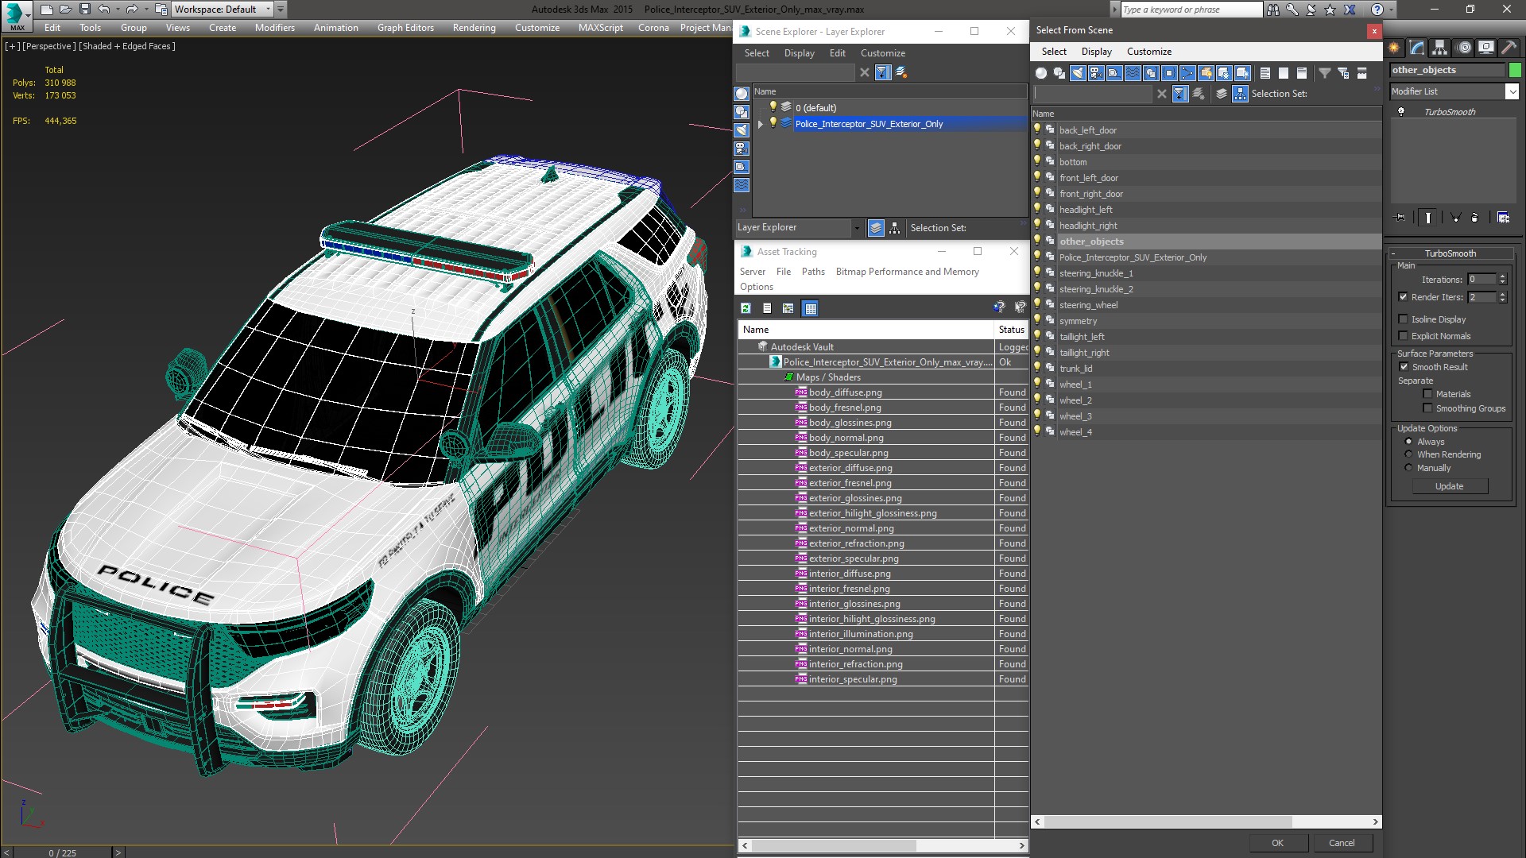Click the Pin Stack icon
Screen dimensions: 1526x858
click(1400, 217)
